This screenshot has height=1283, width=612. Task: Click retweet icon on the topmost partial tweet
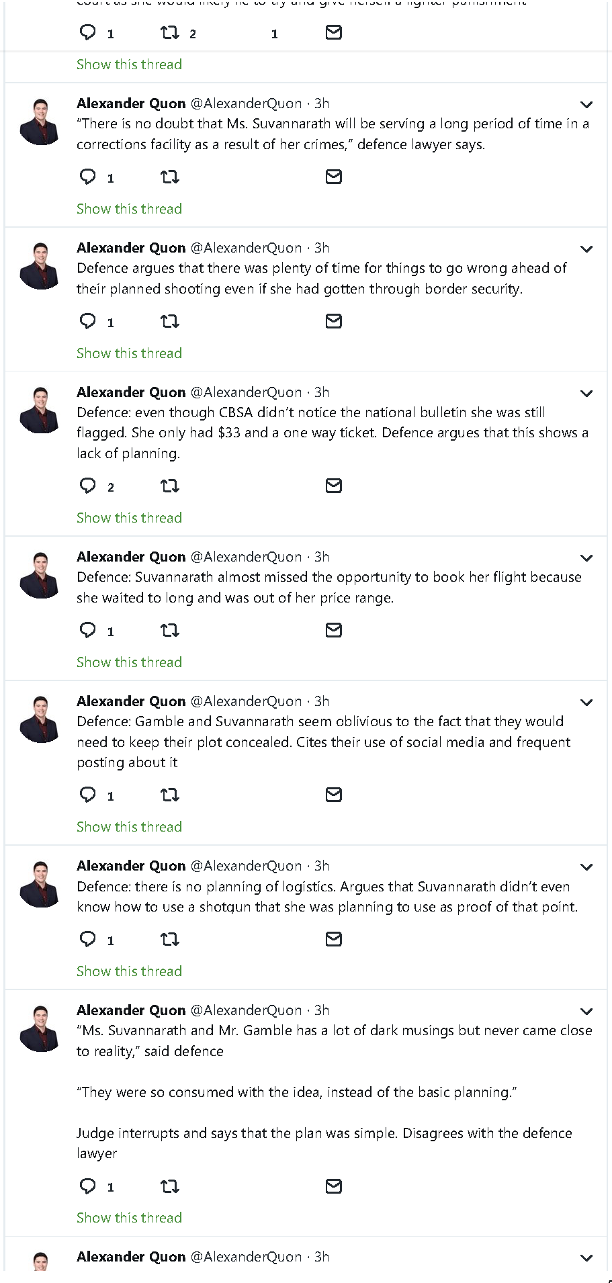[x=170, y=33]
